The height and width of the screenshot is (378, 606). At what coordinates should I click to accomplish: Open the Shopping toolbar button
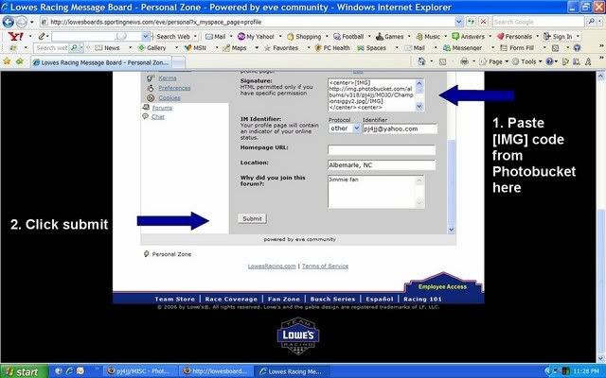pyautogui.click(x=304, y=37)
